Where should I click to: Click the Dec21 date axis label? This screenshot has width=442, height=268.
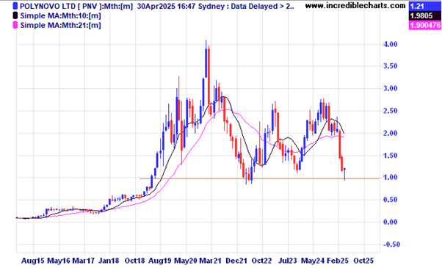(x=236, y=261)
